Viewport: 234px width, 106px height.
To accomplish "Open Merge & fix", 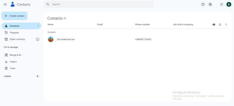I will coord(21,55).
